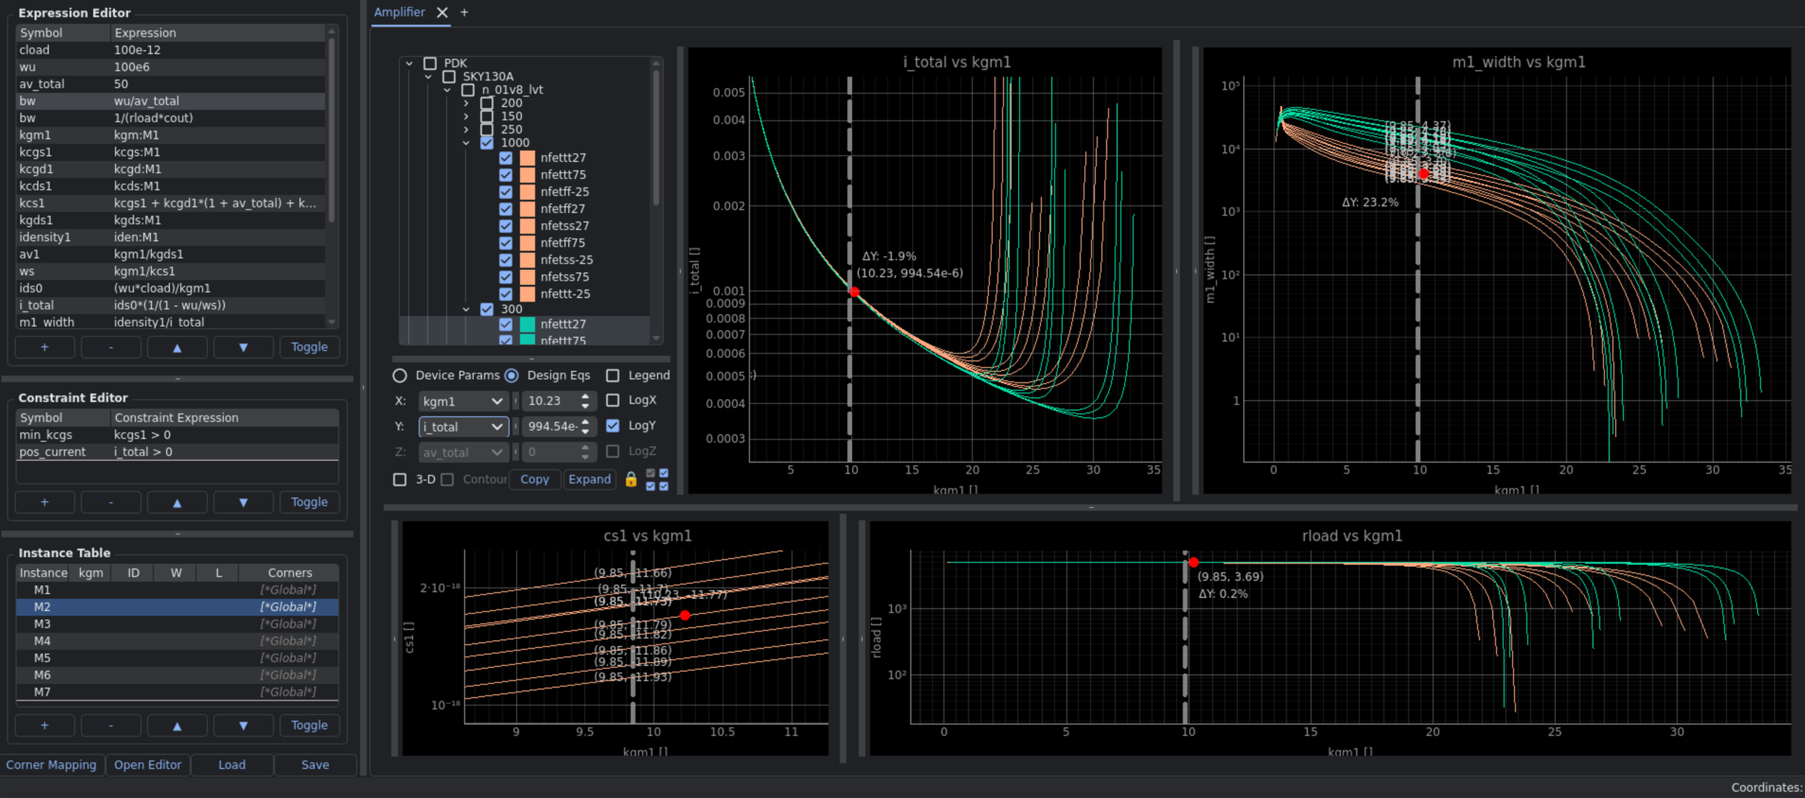The image size is (1805, 798).
Task: Close the Amplifier tab with its X icon
Action: (442, 12)
